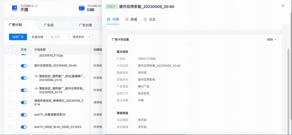
Task: Click the blue 今日预算 wallet icon
Action: pyautogui.click(x=15, y=8)
